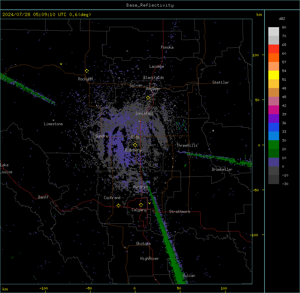The height and width of the screenshot is (293, 300).
Task: Select the orange 57-60 dBZ legend swatch
Action: [274, 57]
